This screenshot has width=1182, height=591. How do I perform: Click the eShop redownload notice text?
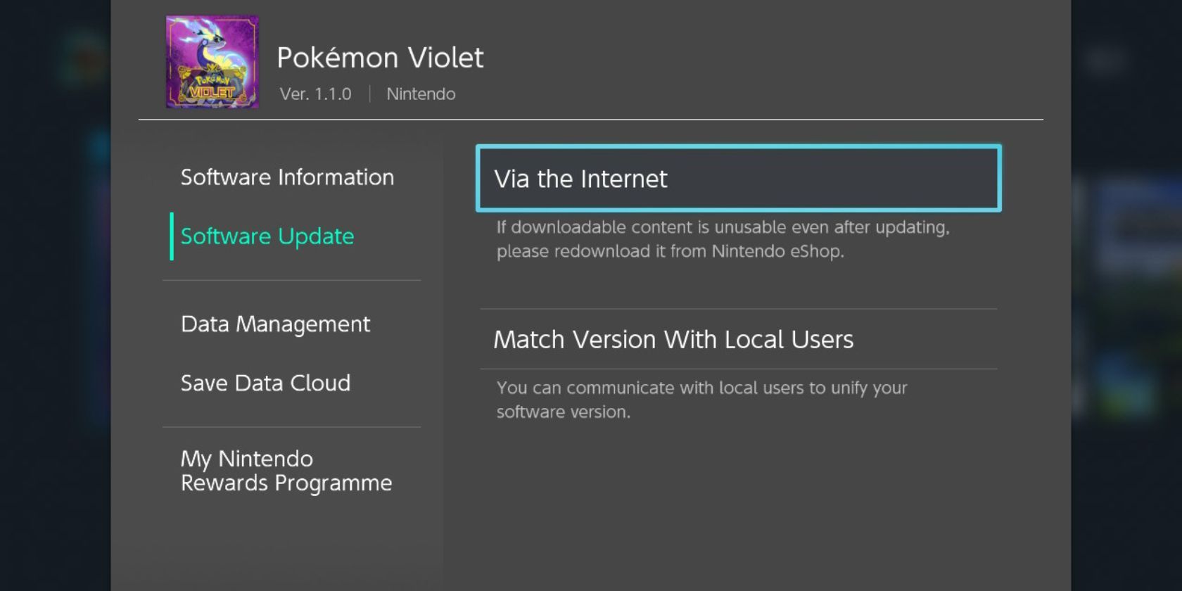pos(723,239)
